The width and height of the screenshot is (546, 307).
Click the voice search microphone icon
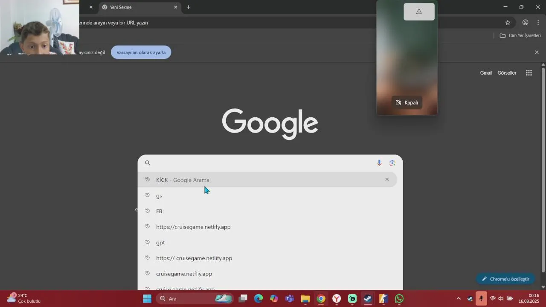point(379,163)
